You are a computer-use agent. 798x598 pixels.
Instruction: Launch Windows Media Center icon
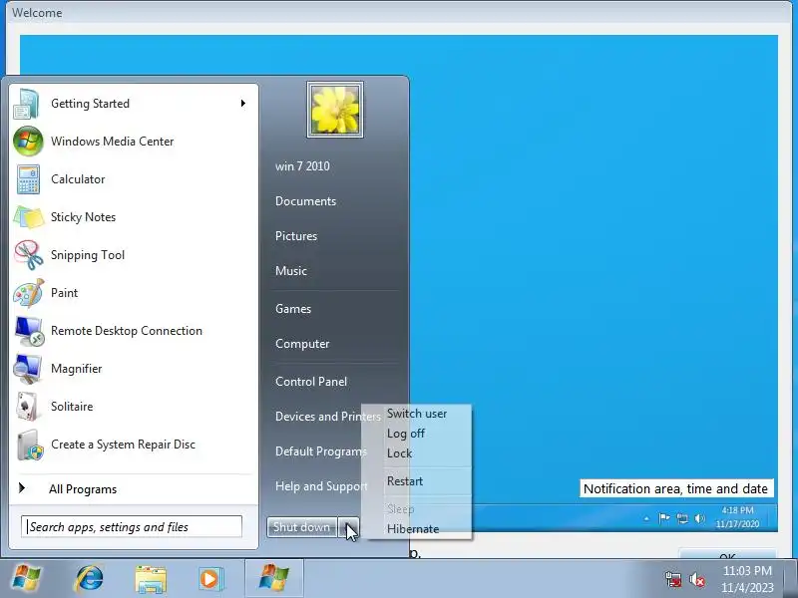pyautogui.click(x=28, y=141)
